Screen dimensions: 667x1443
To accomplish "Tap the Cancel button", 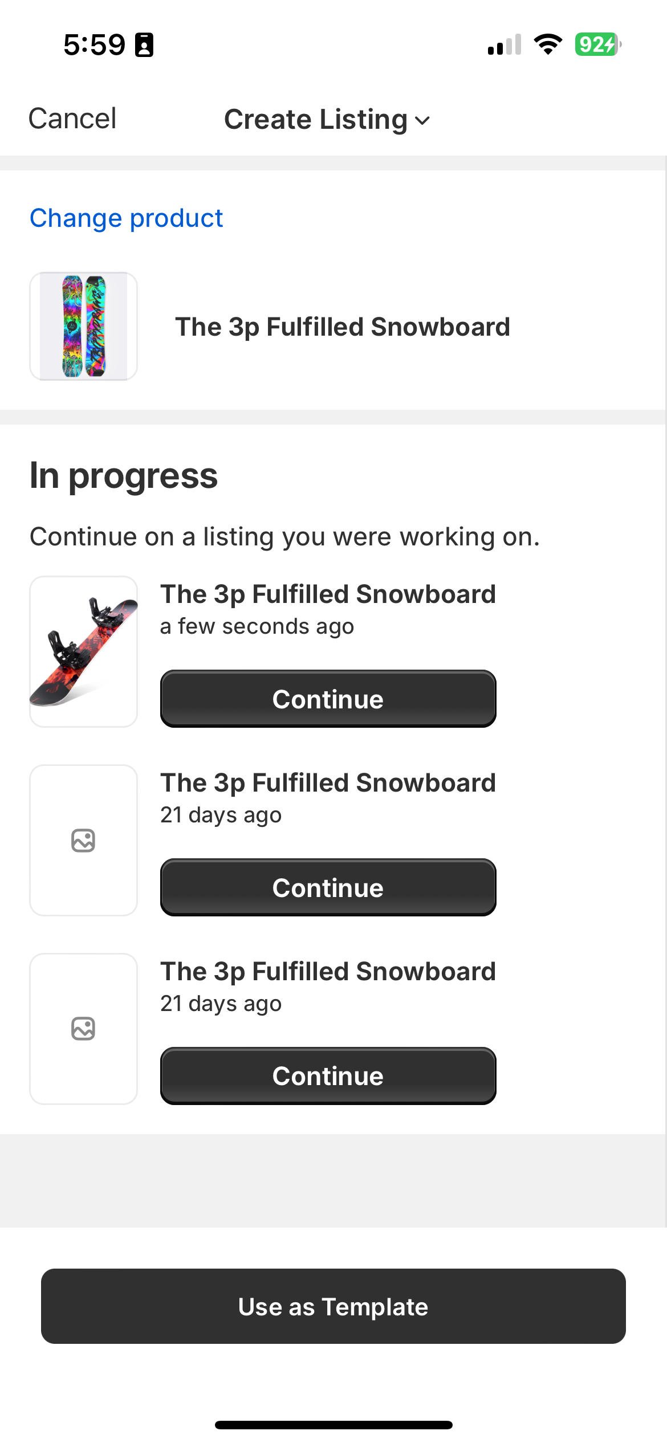I will tap(72, 119).
